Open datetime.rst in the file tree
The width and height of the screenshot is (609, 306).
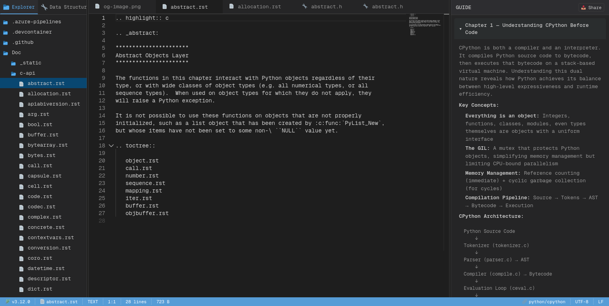[46, 268]
